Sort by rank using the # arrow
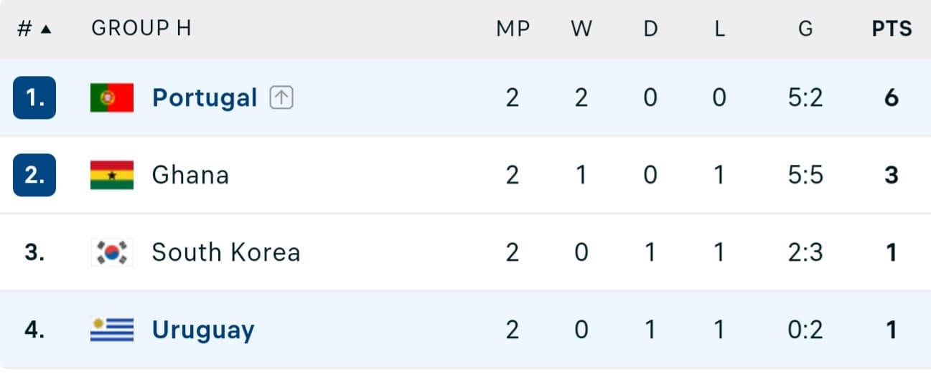 [x=34, y=29]
